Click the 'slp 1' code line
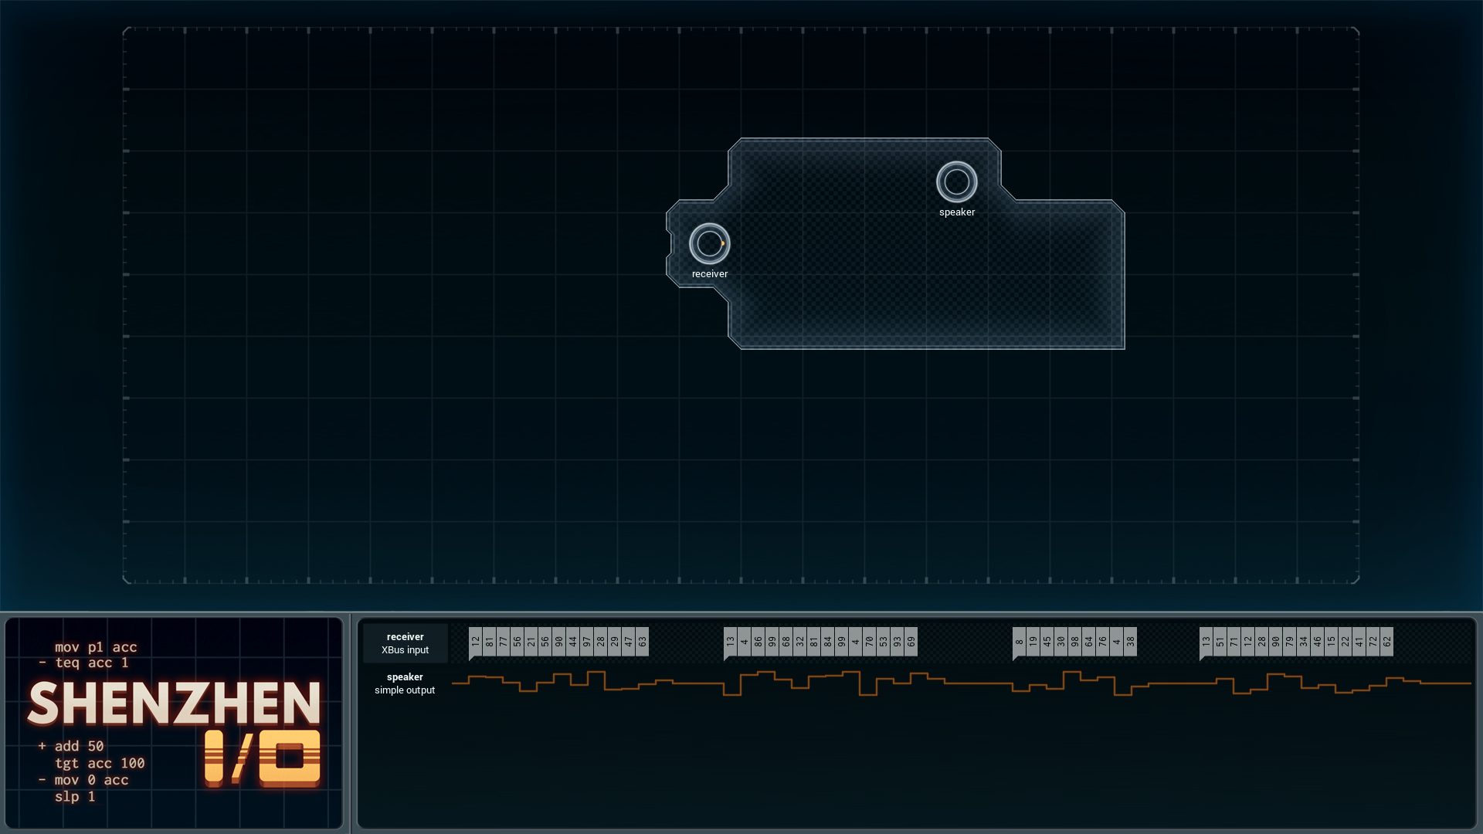Screen dimensions: 1483x834 [75, 796]
